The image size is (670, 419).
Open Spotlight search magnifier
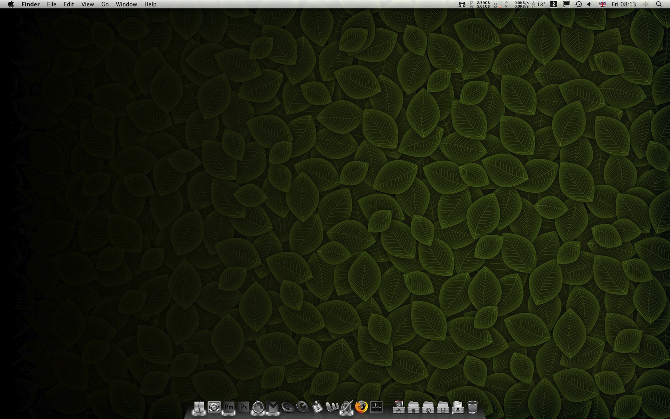click(x=658, y=4)
